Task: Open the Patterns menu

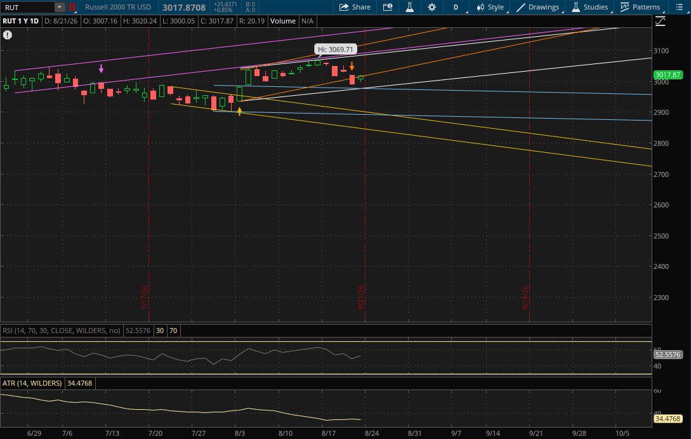Action: pyautogui.click(x=640, y=7)
